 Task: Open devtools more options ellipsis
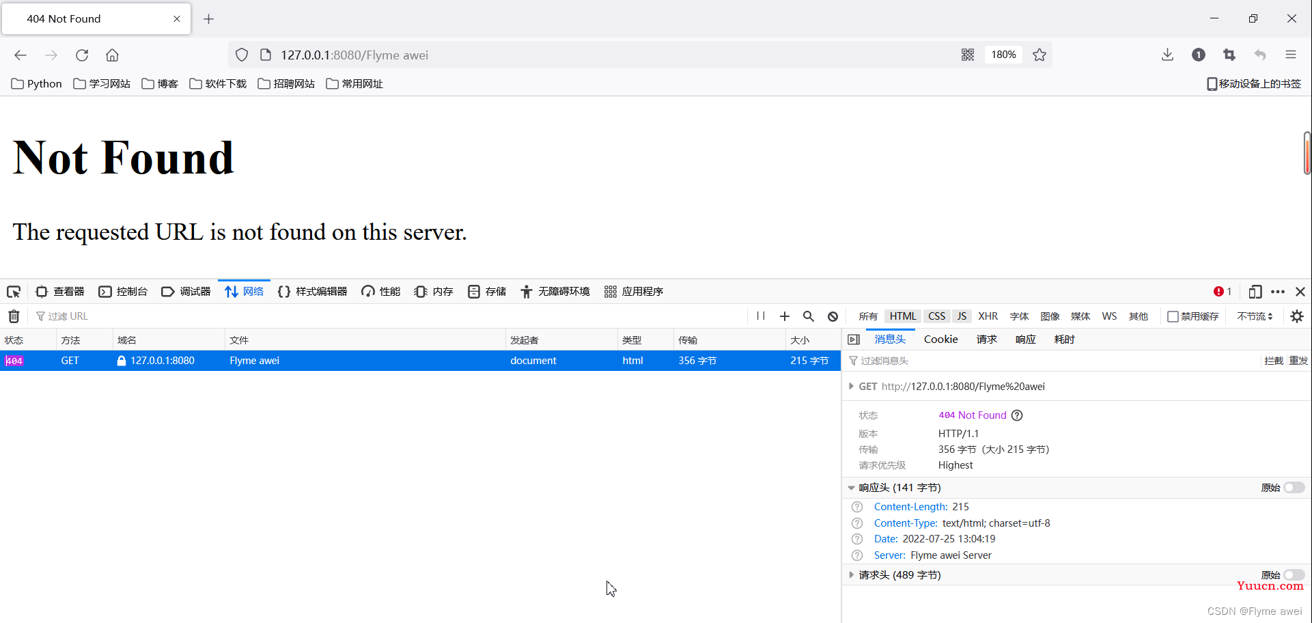(1278, 292)
